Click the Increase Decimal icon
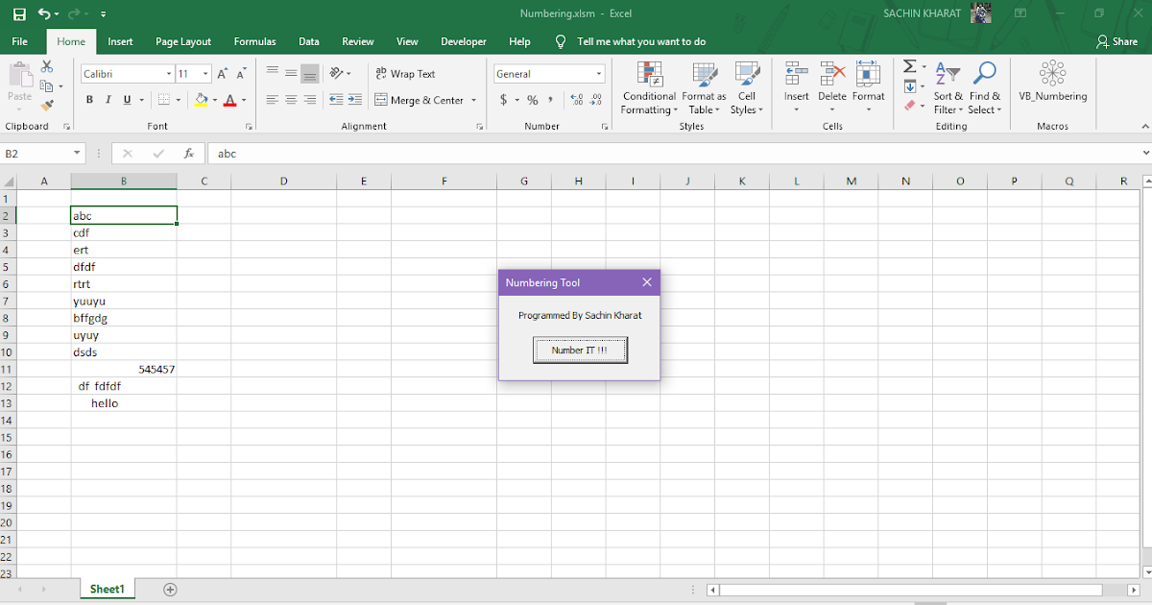The width and height of the screenshot is (1152, 605). pos(574,99)
